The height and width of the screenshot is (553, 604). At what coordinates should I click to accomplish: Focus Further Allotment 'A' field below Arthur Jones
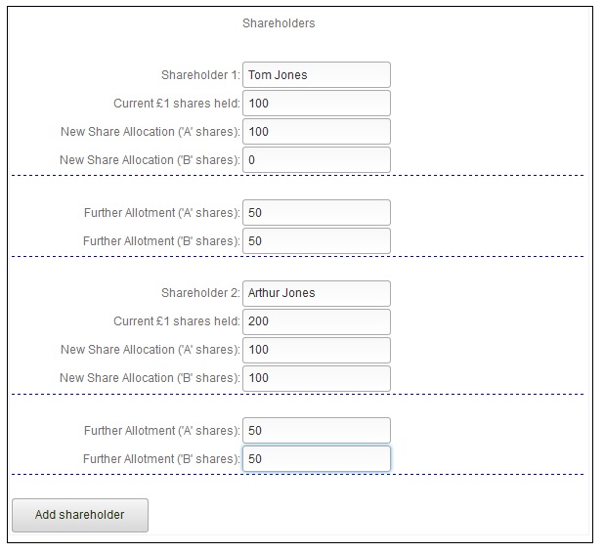click(x=316, y=430)
